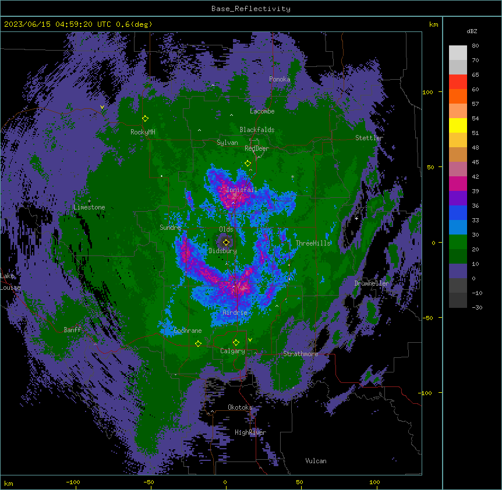Click the legend value 65
The image size is (502, 490).
click(475, 75)
